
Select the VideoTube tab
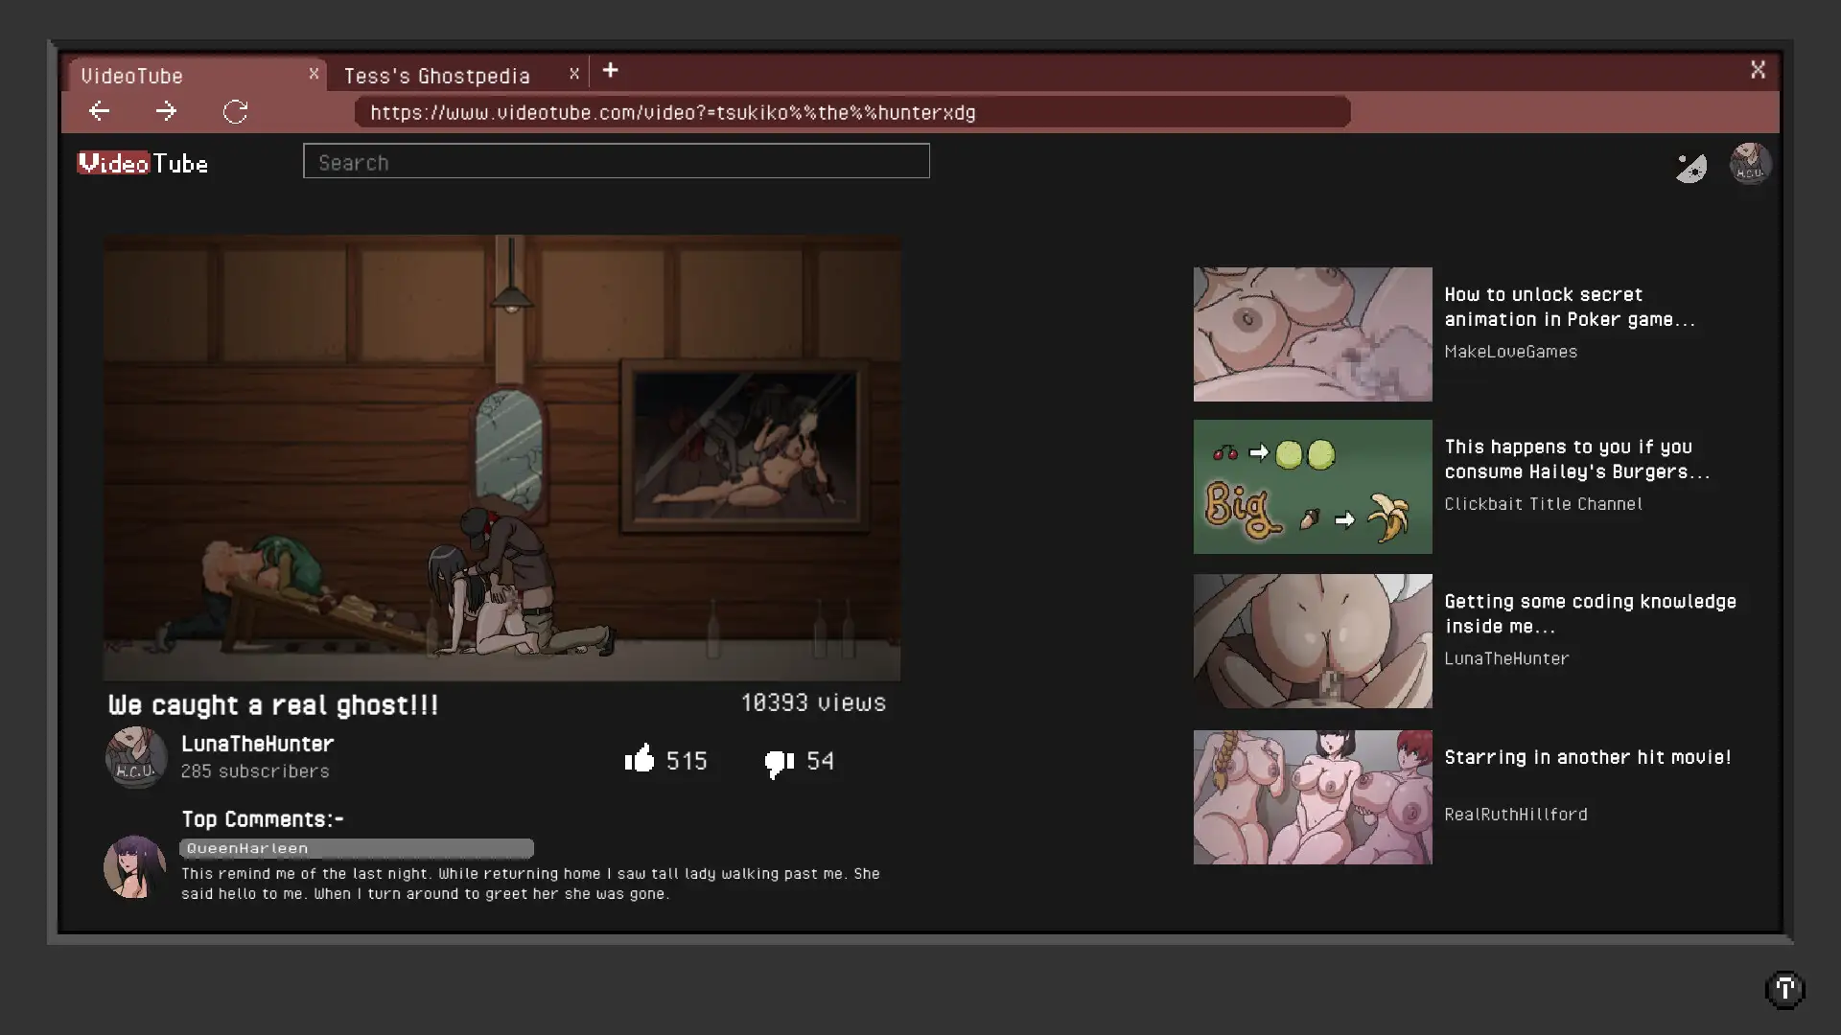tap(132, 75)
